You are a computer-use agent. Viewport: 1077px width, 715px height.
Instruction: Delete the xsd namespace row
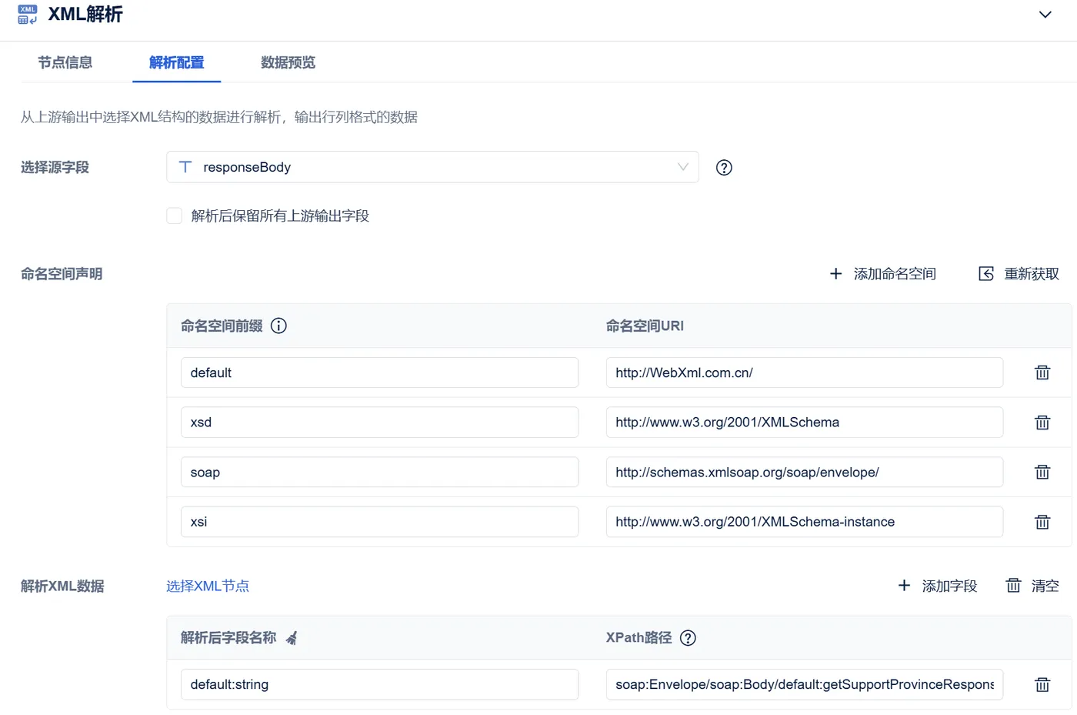[x=1042, y=423]
